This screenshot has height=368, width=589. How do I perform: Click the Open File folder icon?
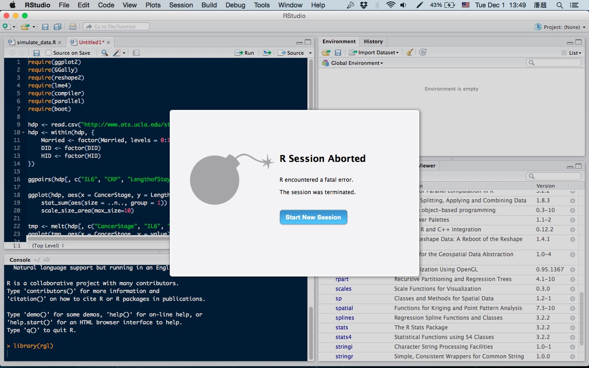pos(25,27)
